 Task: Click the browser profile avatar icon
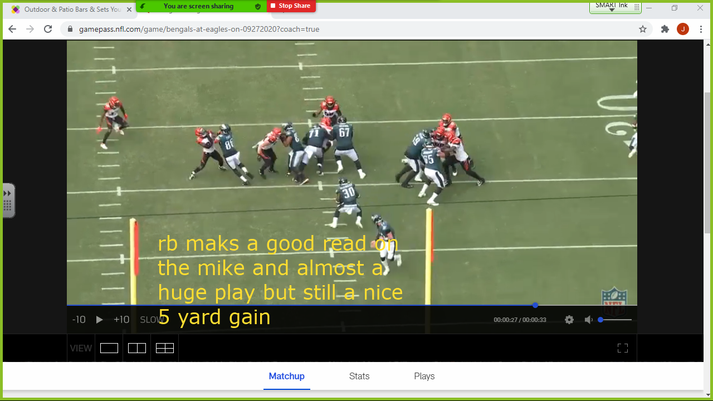[x=683, y=29]
